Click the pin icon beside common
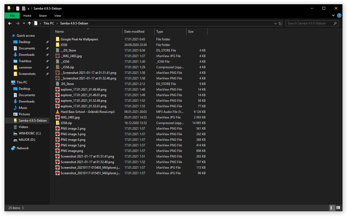 (x=47, y=67)
